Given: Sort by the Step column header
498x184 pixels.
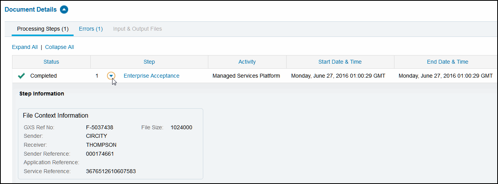Looking at the screenshot, I should (x=149, y=62).
